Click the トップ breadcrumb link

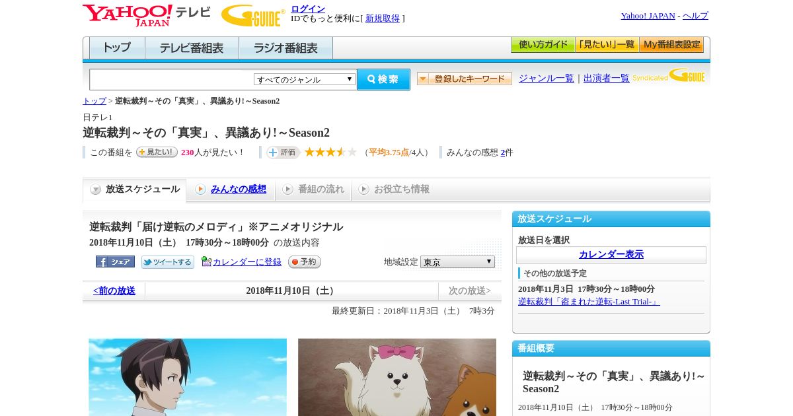94,101
